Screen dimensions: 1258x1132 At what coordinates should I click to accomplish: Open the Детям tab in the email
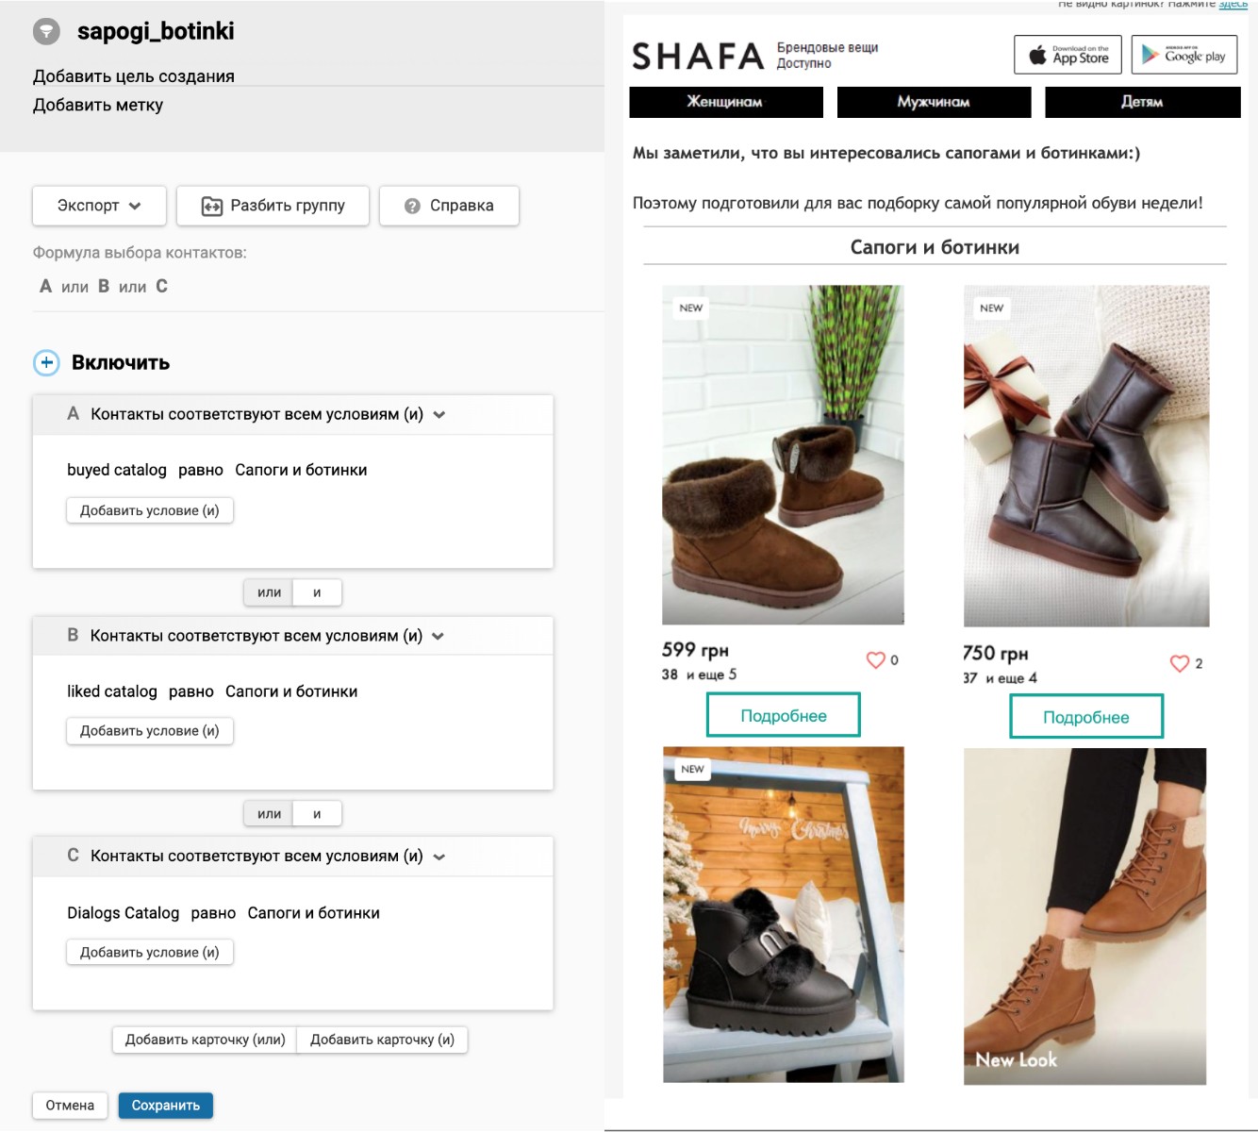(1142, 102)
